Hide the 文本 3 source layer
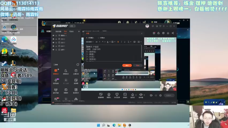228x128 pixels. 53,42
